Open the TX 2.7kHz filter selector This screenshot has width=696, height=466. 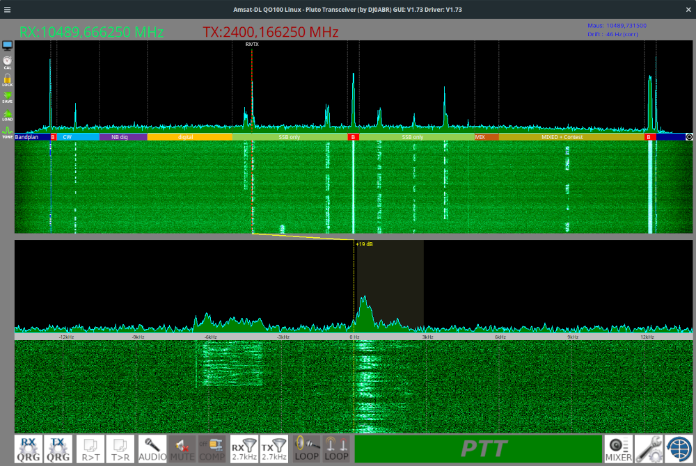pos(273,449)
